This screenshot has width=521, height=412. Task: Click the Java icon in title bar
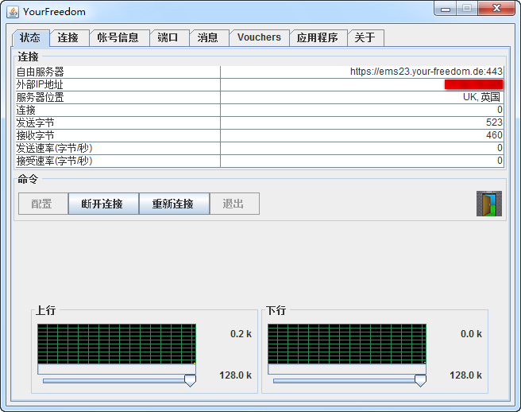[13, 12]
